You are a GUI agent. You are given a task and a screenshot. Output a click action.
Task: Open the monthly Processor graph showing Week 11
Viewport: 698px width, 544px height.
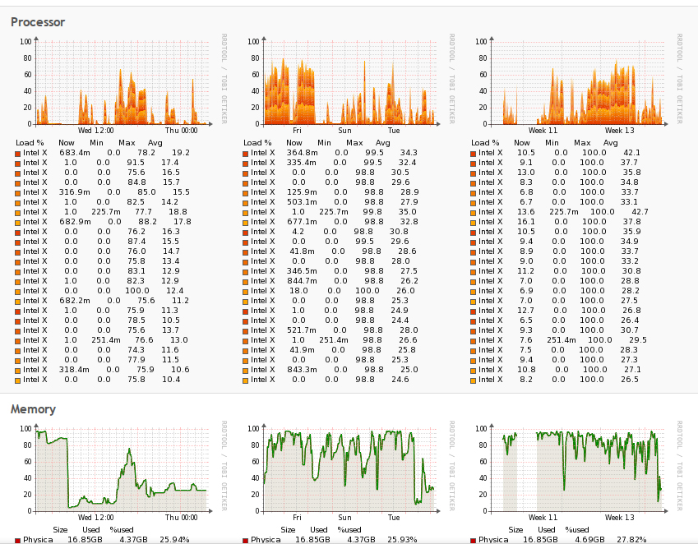point(574,82)
